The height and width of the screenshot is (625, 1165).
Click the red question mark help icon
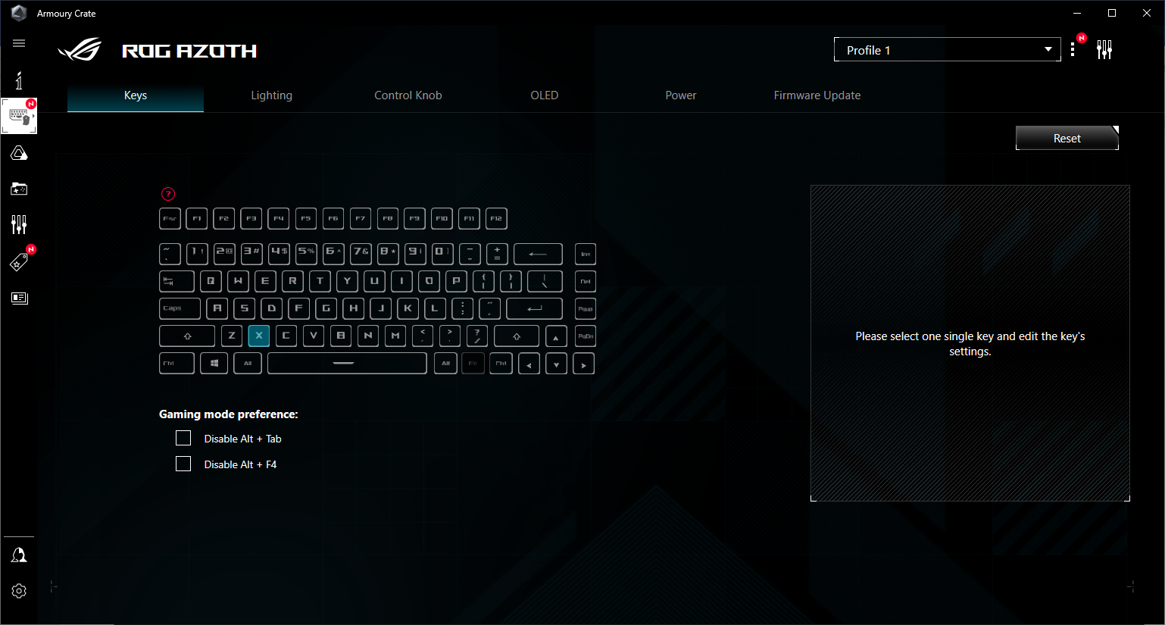click(168, 194)
